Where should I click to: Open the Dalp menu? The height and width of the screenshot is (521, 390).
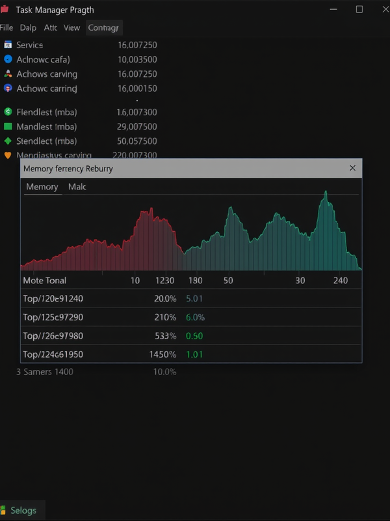pyautogui.click(x=28, y=27)
